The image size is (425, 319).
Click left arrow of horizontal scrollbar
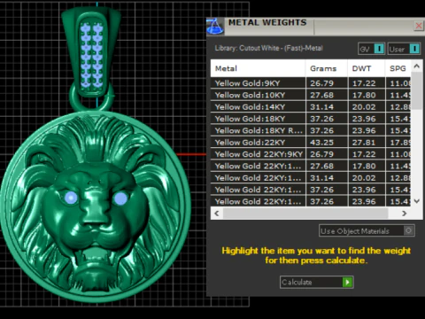[x=217, y=214]
